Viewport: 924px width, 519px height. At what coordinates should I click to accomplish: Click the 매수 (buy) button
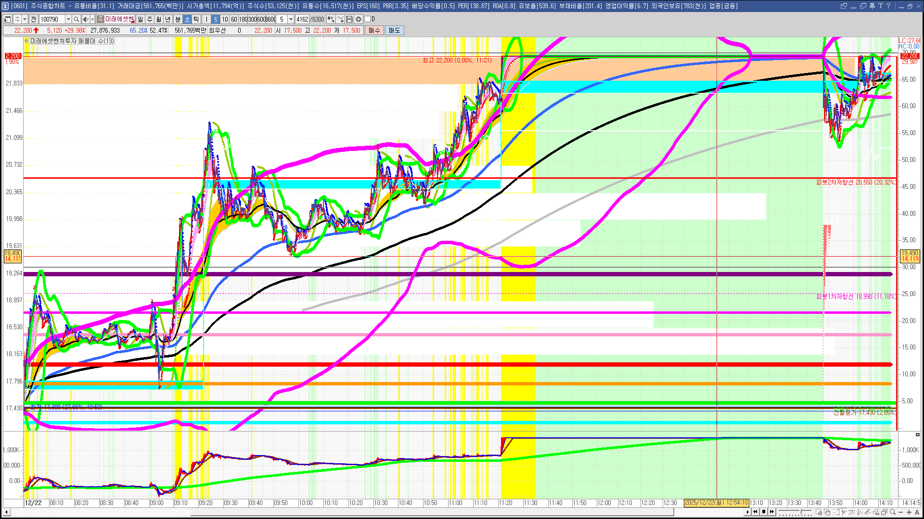pos(374,30)
